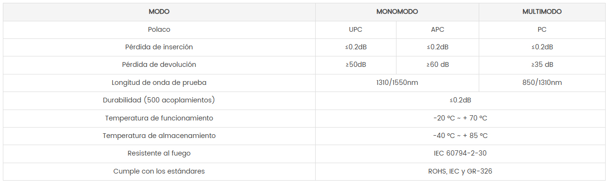Click the -40 ºC ~ + 85 ºC value
The image size is (609, 184).
point(460,136)
